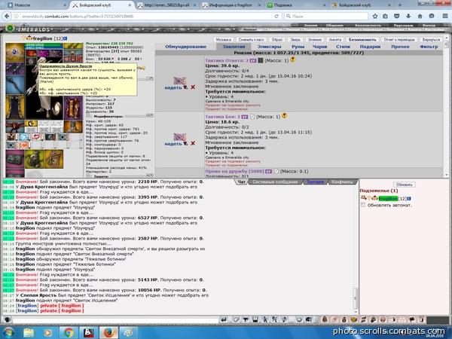Open the Эликсиры tab
The width and height of the screenshot is (452, 339).
pyautogui.click(x=269, y=47)
